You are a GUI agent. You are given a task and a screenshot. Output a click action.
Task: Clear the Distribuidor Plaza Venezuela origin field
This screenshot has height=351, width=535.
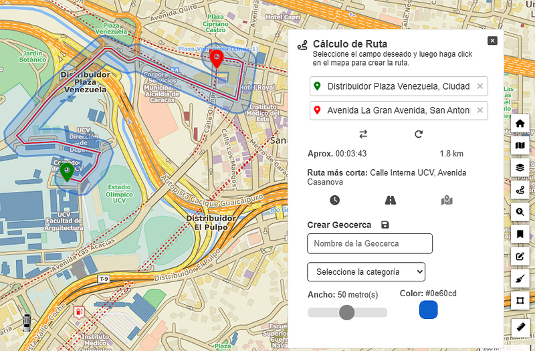[x=479, y=86]
